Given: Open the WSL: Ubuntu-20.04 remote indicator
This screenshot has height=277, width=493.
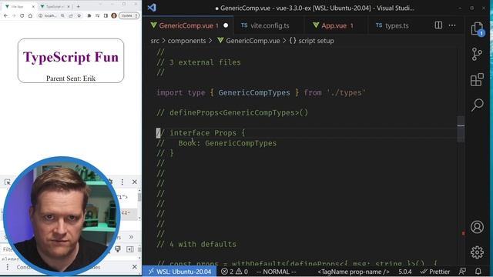Looking at the screenshot, I should tap(179, 272).
